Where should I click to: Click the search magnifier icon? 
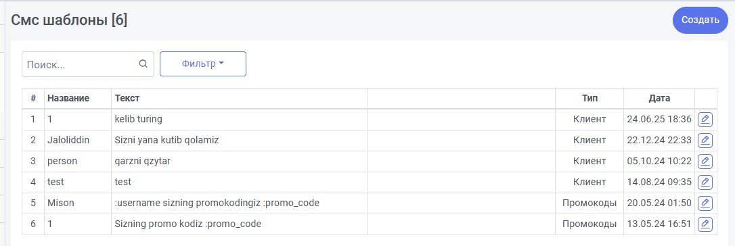(143, 64)
